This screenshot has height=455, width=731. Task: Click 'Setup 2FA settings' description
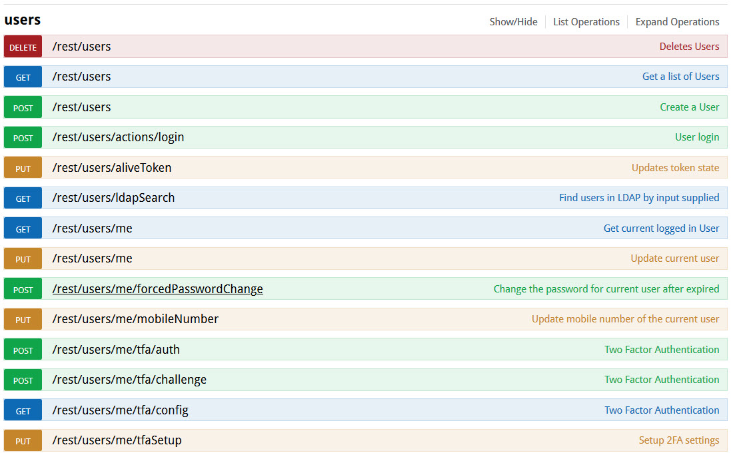click(x=678, y=440)
